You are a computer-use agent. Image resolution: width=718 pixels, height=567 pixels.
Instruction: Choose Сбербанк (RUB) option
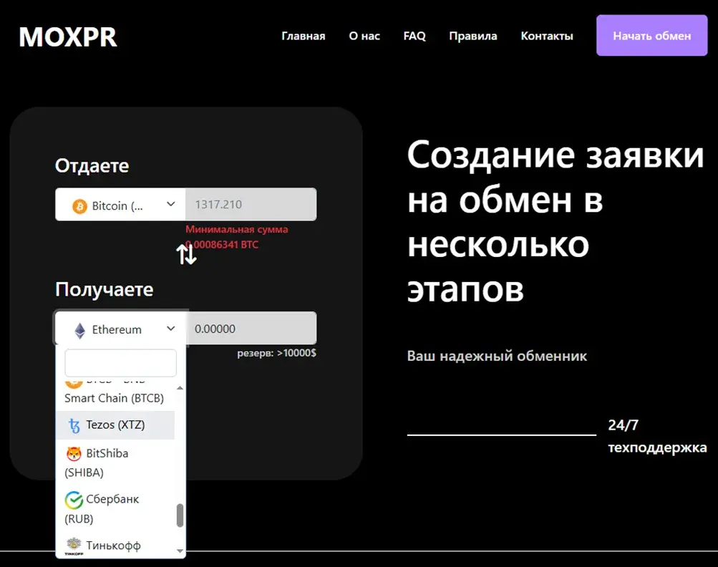115,508
